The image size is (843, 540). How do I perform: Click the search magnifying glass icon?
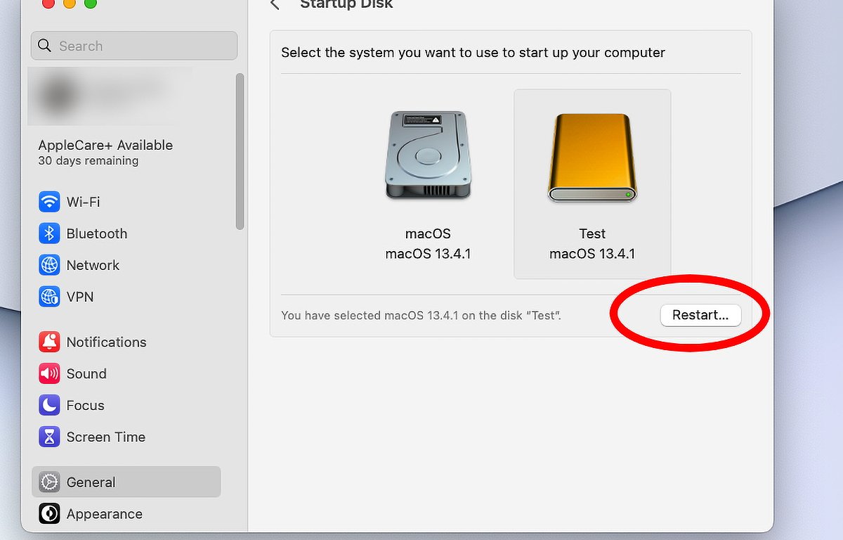point(44,46)
